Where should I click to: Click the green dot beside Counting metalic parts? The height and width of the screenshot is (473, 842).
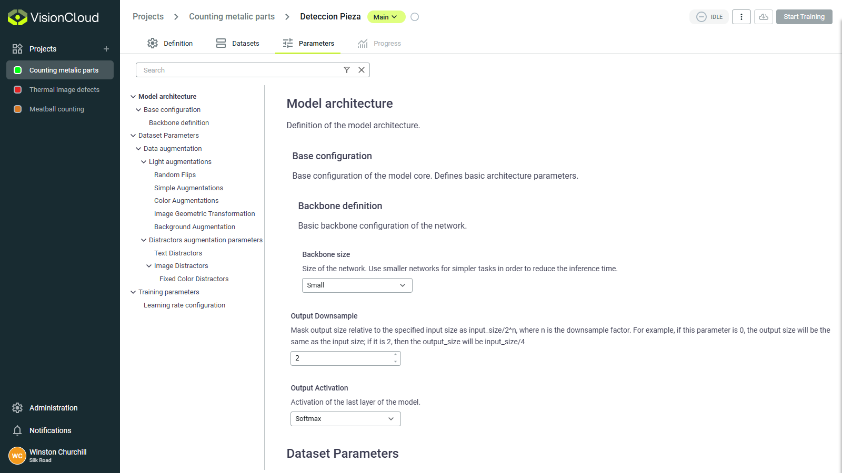(17, 69)
